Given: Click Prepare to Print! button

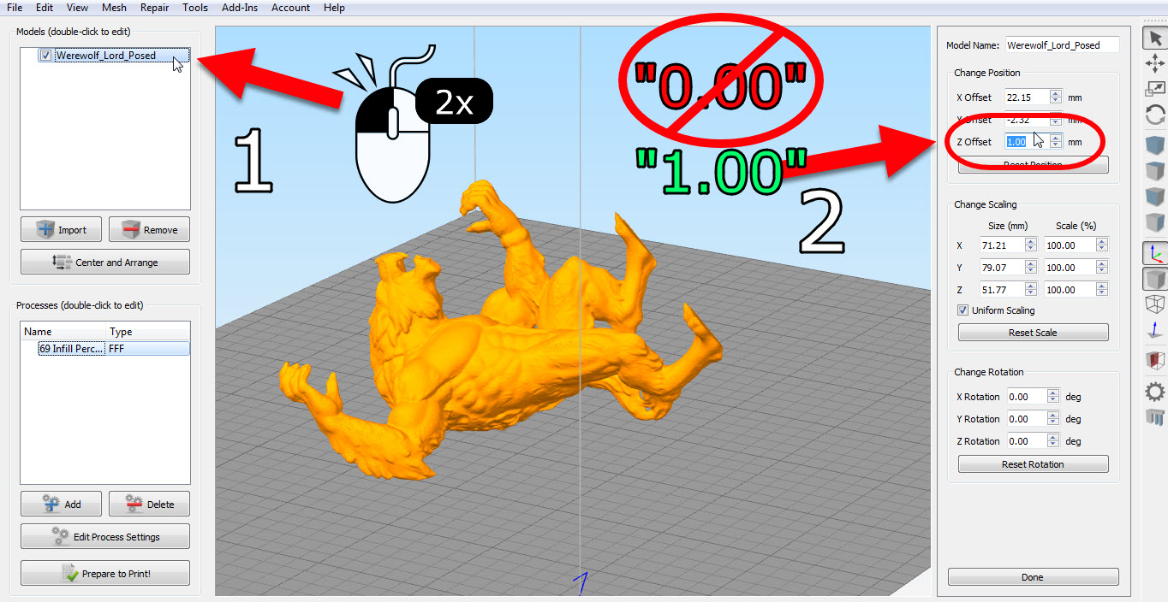Looking at the screenshot, I should [x=105, y=573].
